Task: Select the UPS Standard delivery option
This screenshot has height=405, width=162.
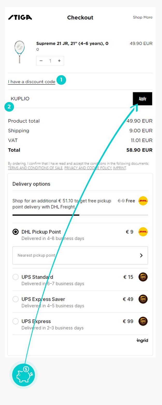Action: [x=16, y=277]
